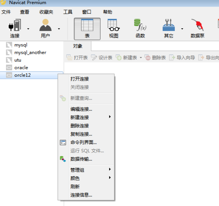Click the orcle12 connection icon
Screen dimensions: 219x206
[x=9, y=75]
